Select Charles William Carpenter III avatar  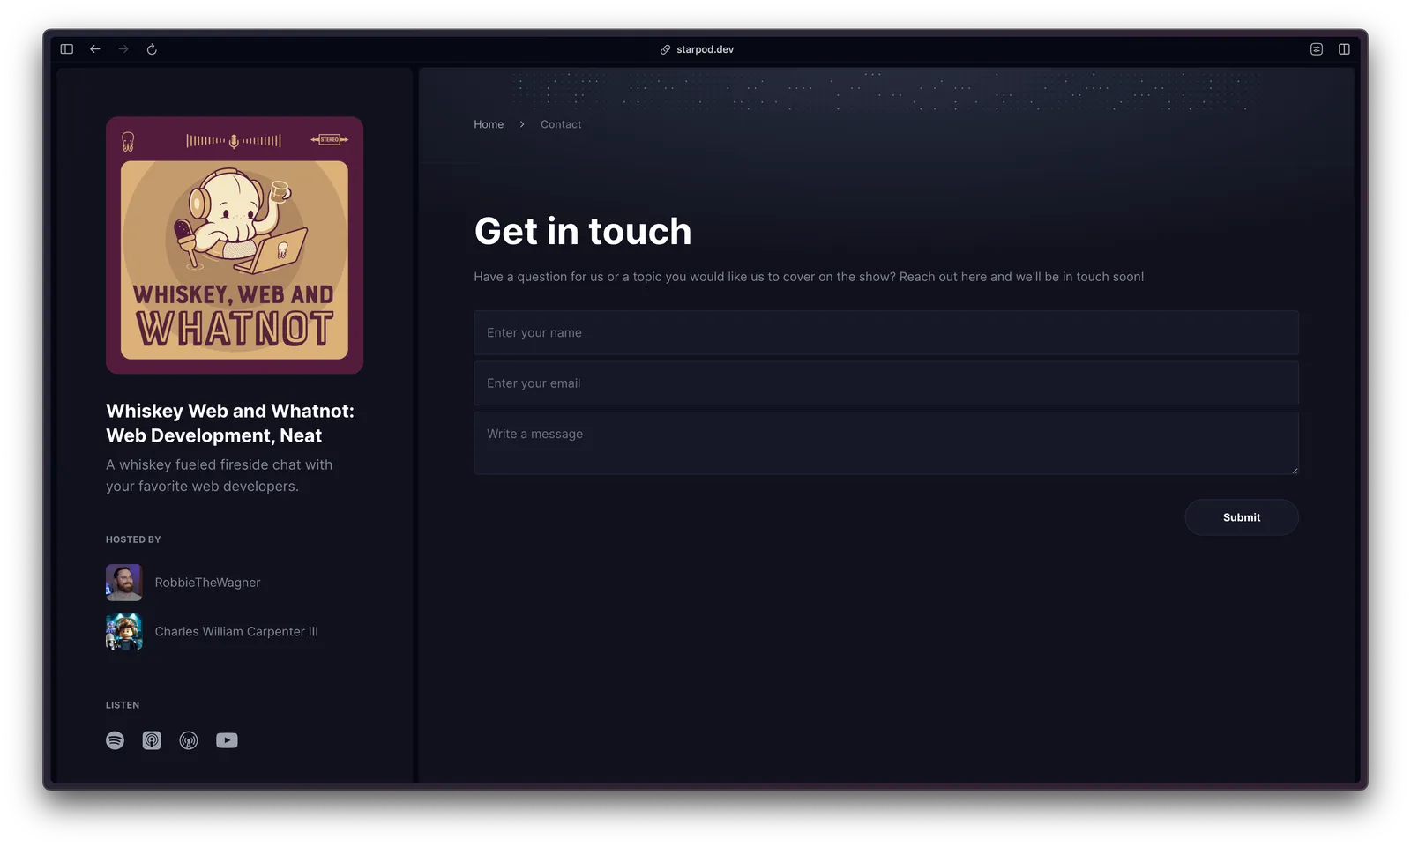click(123, 632)
